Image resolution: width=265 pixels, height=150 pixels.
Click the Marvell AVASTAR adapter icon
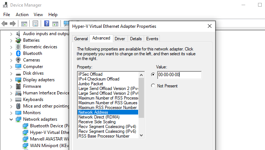point(25,139)
